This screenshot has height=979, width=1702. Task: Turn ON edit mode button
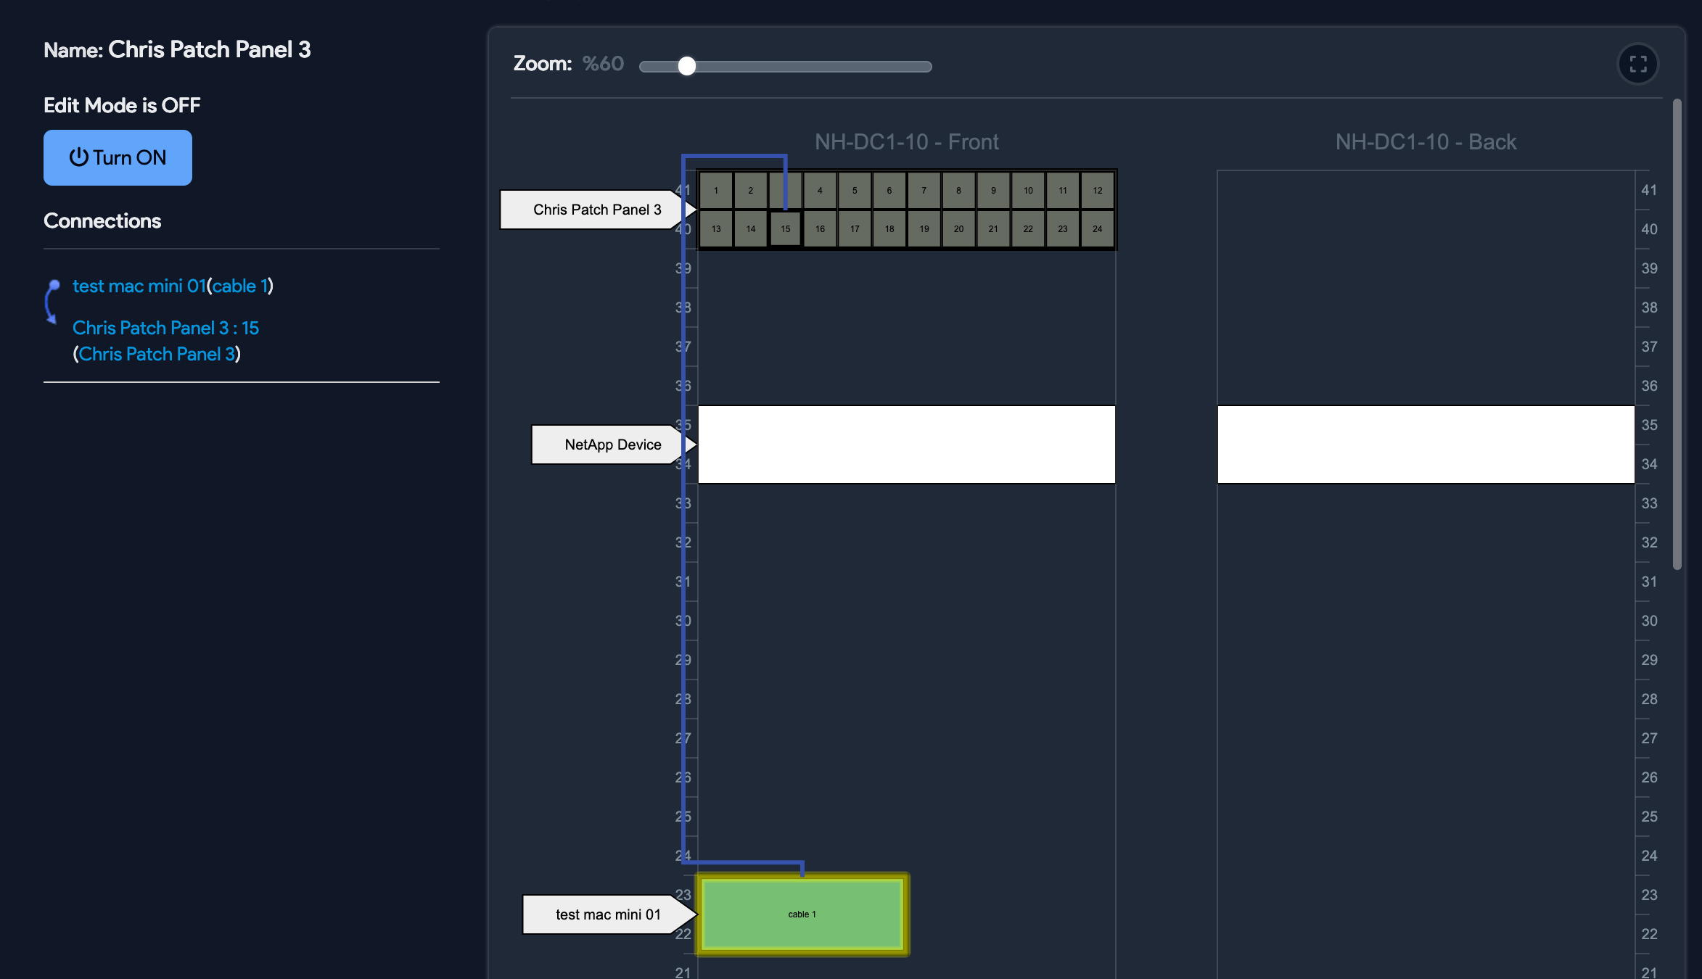click(118, 157)
